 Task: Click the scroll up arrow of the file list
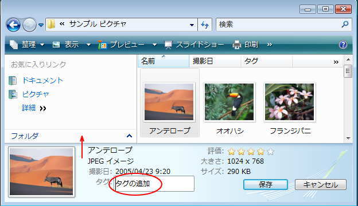pyautogui.click(x=348, y=60)
